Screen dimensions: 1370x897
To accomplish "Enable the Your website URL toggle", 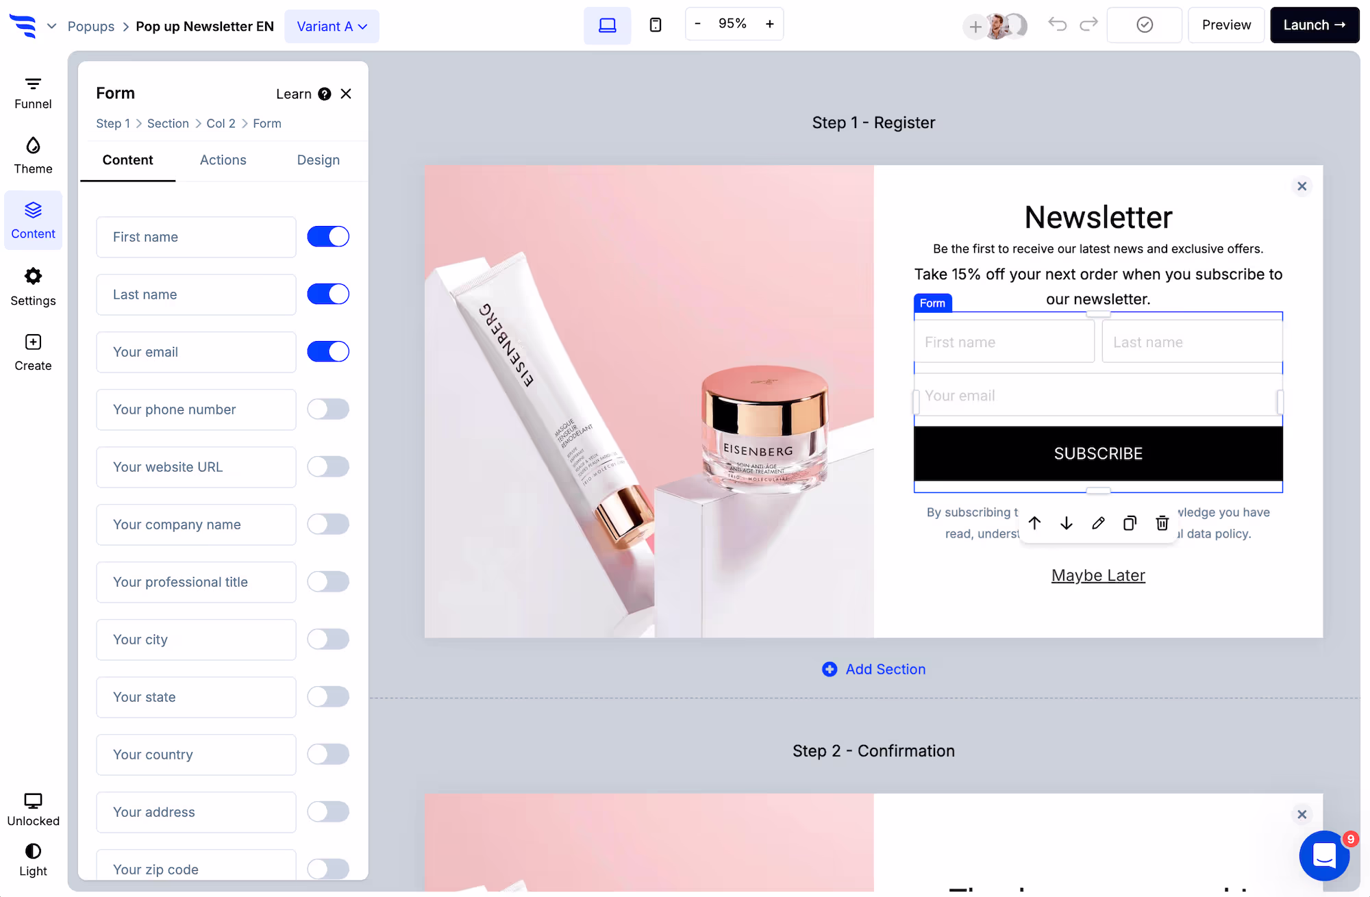I will tap(328, 467).
